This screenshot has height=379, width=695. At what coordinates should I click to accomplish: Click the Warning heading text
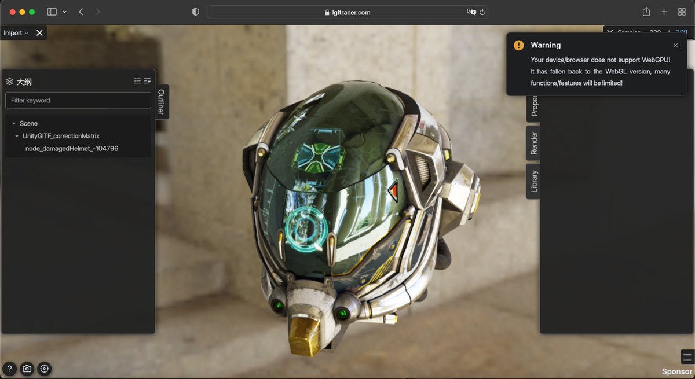pyautogui.click(x=546, y=45)
